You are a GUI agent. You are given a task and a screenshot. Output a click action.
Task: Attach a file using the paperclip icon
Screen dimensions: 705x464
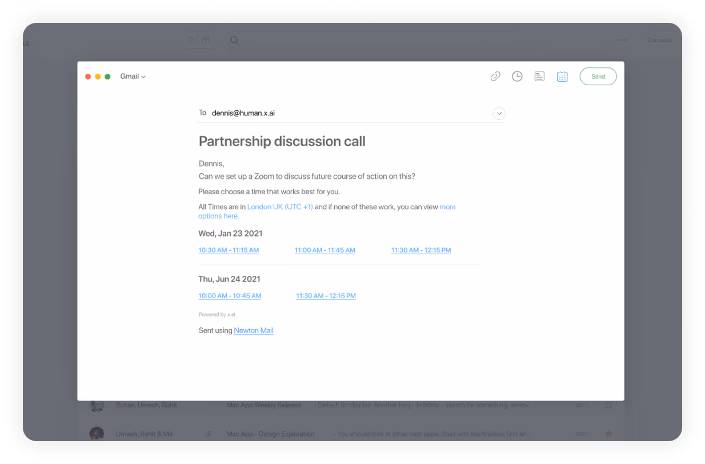pos(495,76)
